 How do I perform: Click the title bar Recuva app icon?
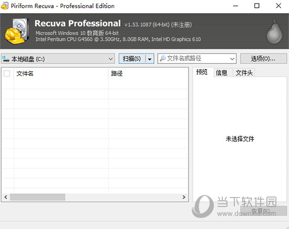[5, 6]
